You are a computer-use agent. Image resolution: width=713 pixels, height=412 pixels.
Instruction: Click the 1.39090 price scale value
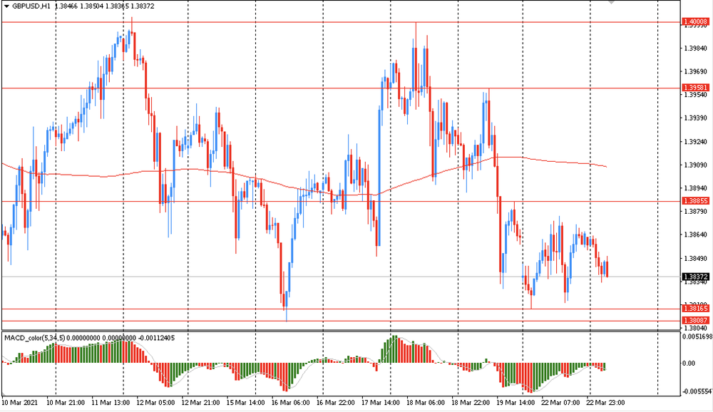(696, 165)
